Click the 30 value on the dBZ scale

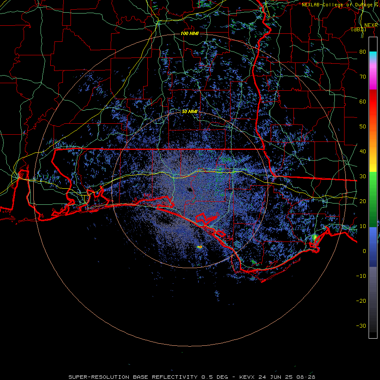pos(363,176)
